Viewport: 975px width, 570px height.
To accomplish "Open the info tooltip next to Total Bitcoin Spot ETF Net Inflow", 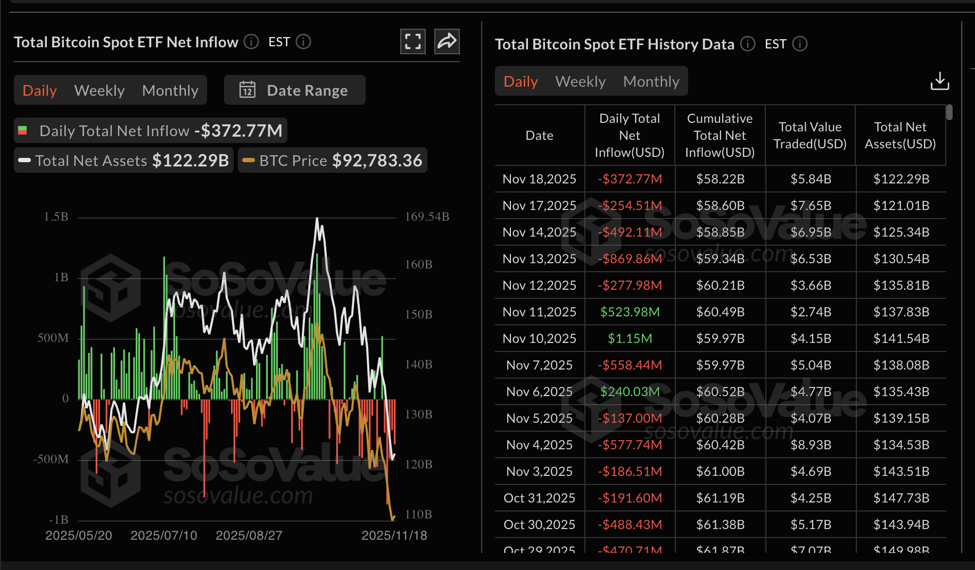I will click(250, 41).
